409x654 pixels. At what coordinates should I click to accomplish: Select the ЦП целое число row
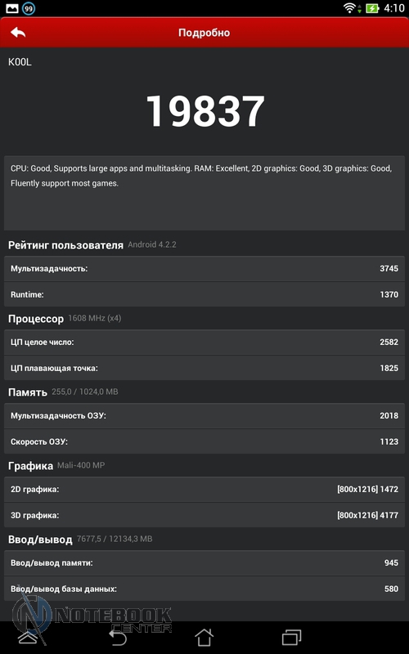pyautogui.click(x=204, y=343)
